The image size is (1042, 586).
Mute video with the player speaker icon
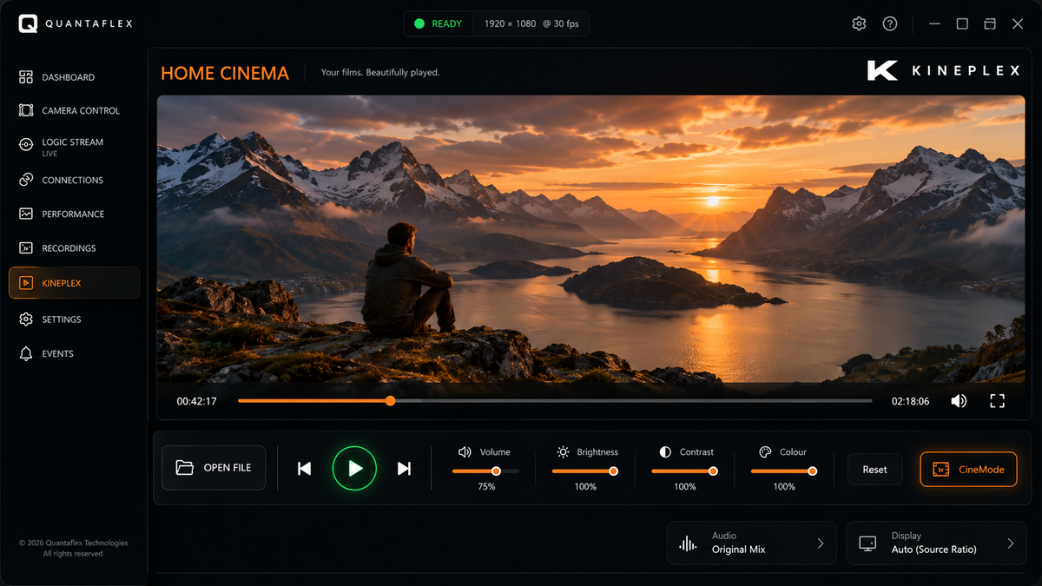click(959, 401)
